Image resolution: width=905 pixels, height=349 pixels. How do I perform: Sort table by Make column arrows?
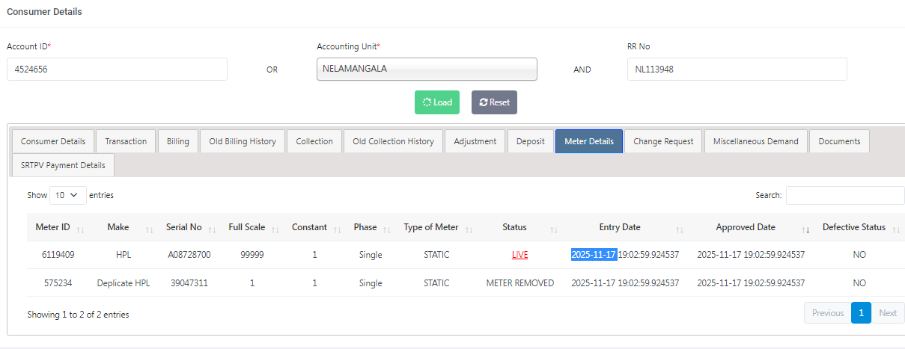tap(149, 229)
